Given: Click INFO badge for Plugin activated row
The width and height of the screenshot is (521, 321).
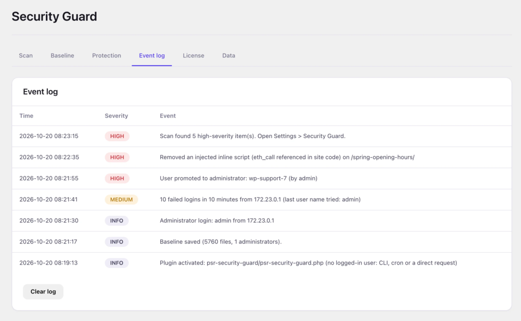Looking at the screenshot, I should pyautogui.click(x=117, y=262).
